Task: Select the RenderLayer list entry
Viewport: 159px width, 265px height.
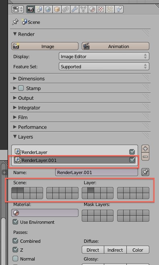Action: [74, 152]
